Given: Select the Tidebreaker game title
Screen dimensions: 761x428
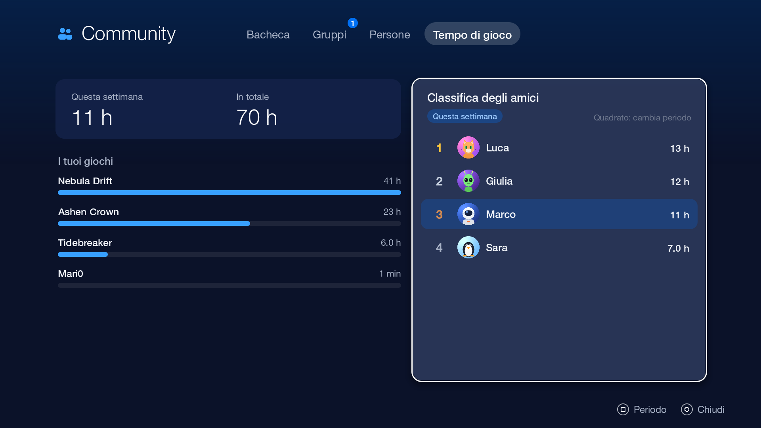Looking at the screenshot, I should [85, 243].
